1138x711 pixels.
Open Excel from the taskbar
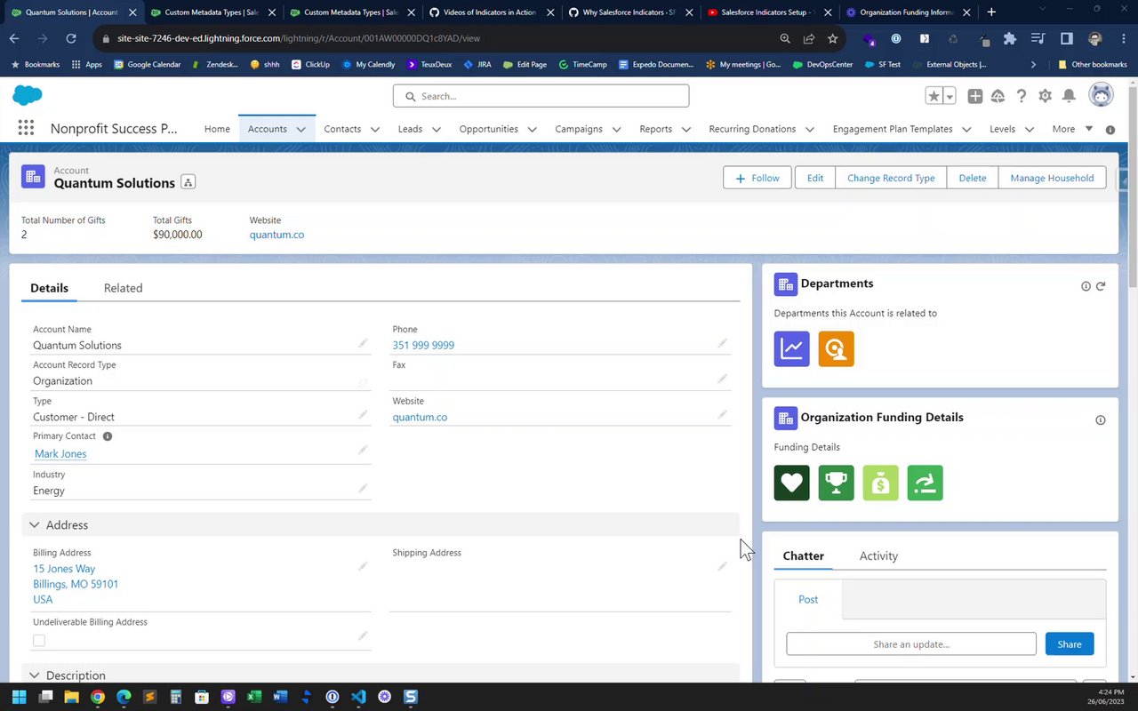click(254, 697)
